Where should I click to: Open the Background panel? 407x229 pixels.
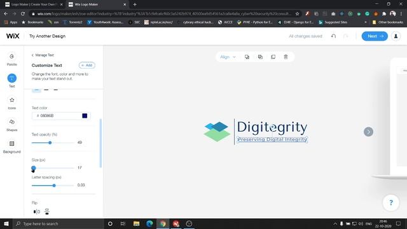pyautogui.click(x=11, y=146)
